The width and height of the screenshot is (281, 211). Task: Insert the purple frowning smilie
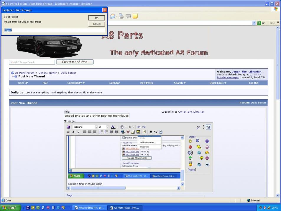click(207, 141)
